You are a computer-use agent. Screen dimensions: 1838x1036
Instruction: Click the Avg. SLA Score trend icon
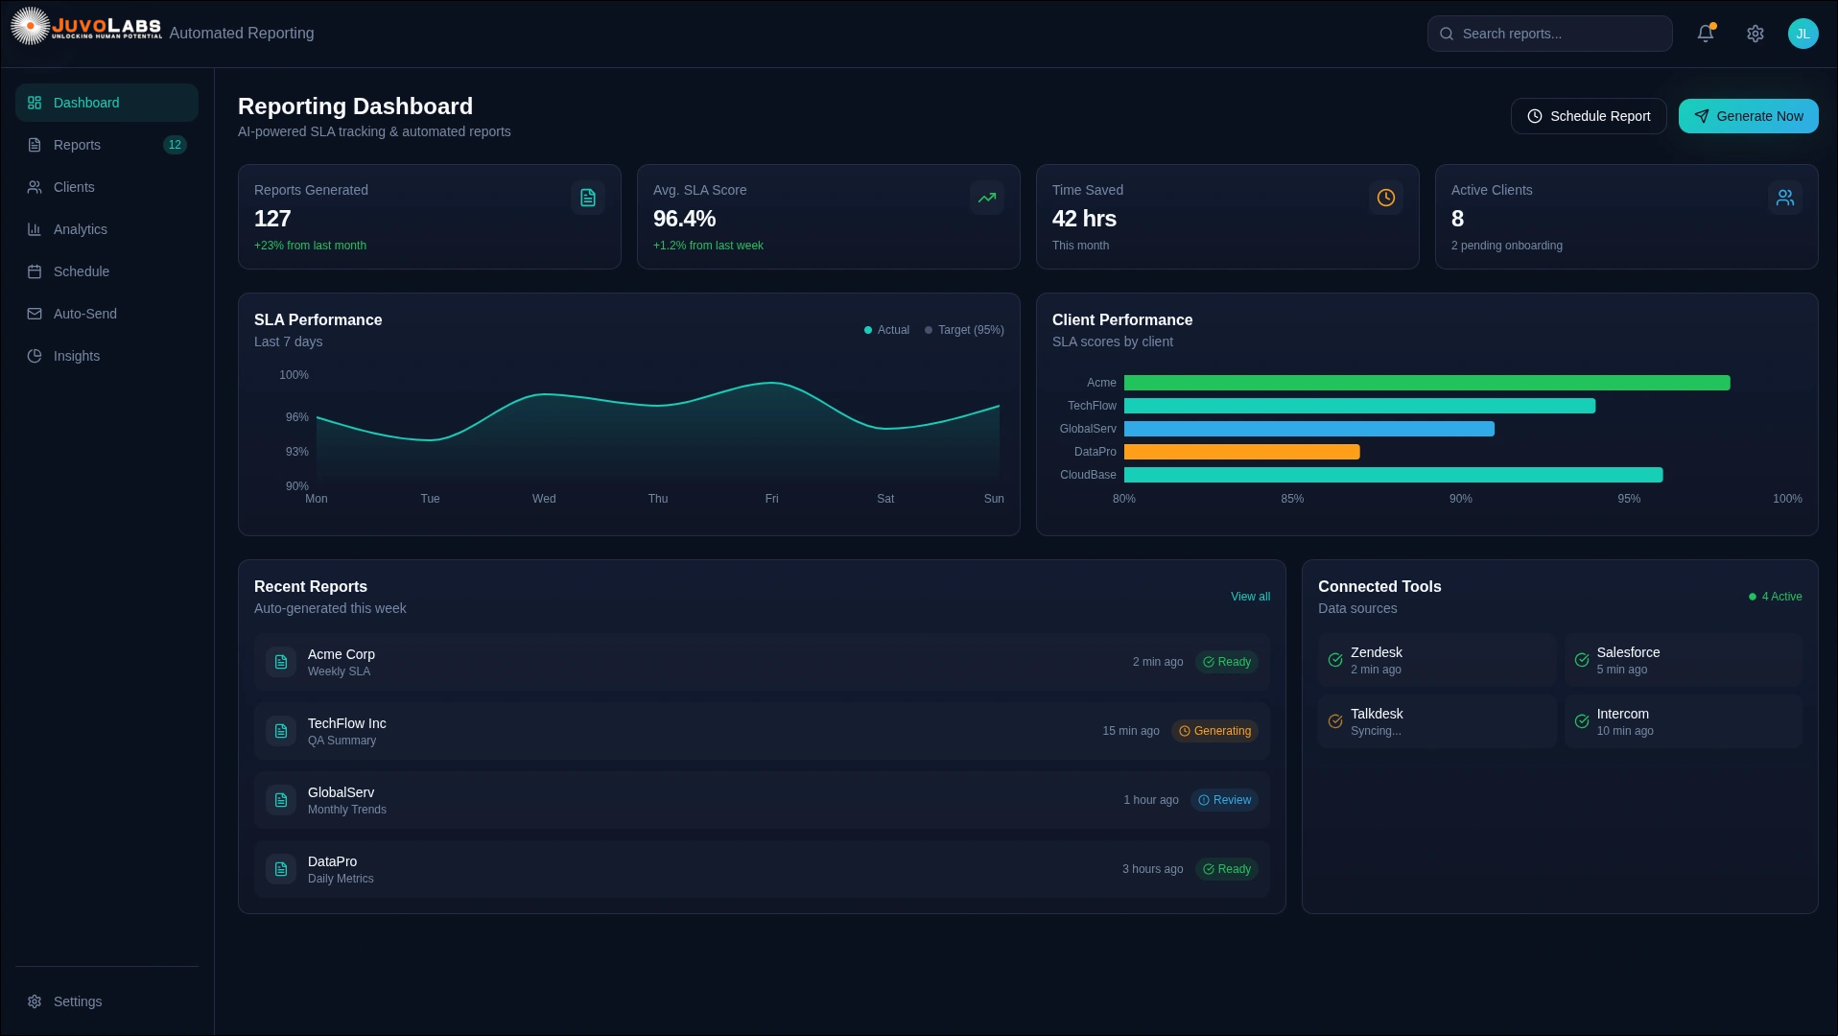coord(986,198)
